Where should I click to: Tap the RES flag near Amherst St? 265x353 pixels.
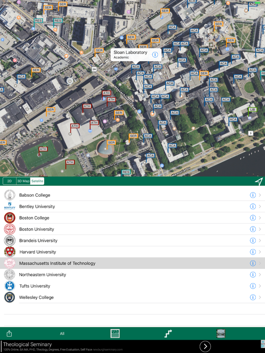[x=126, y=172]
